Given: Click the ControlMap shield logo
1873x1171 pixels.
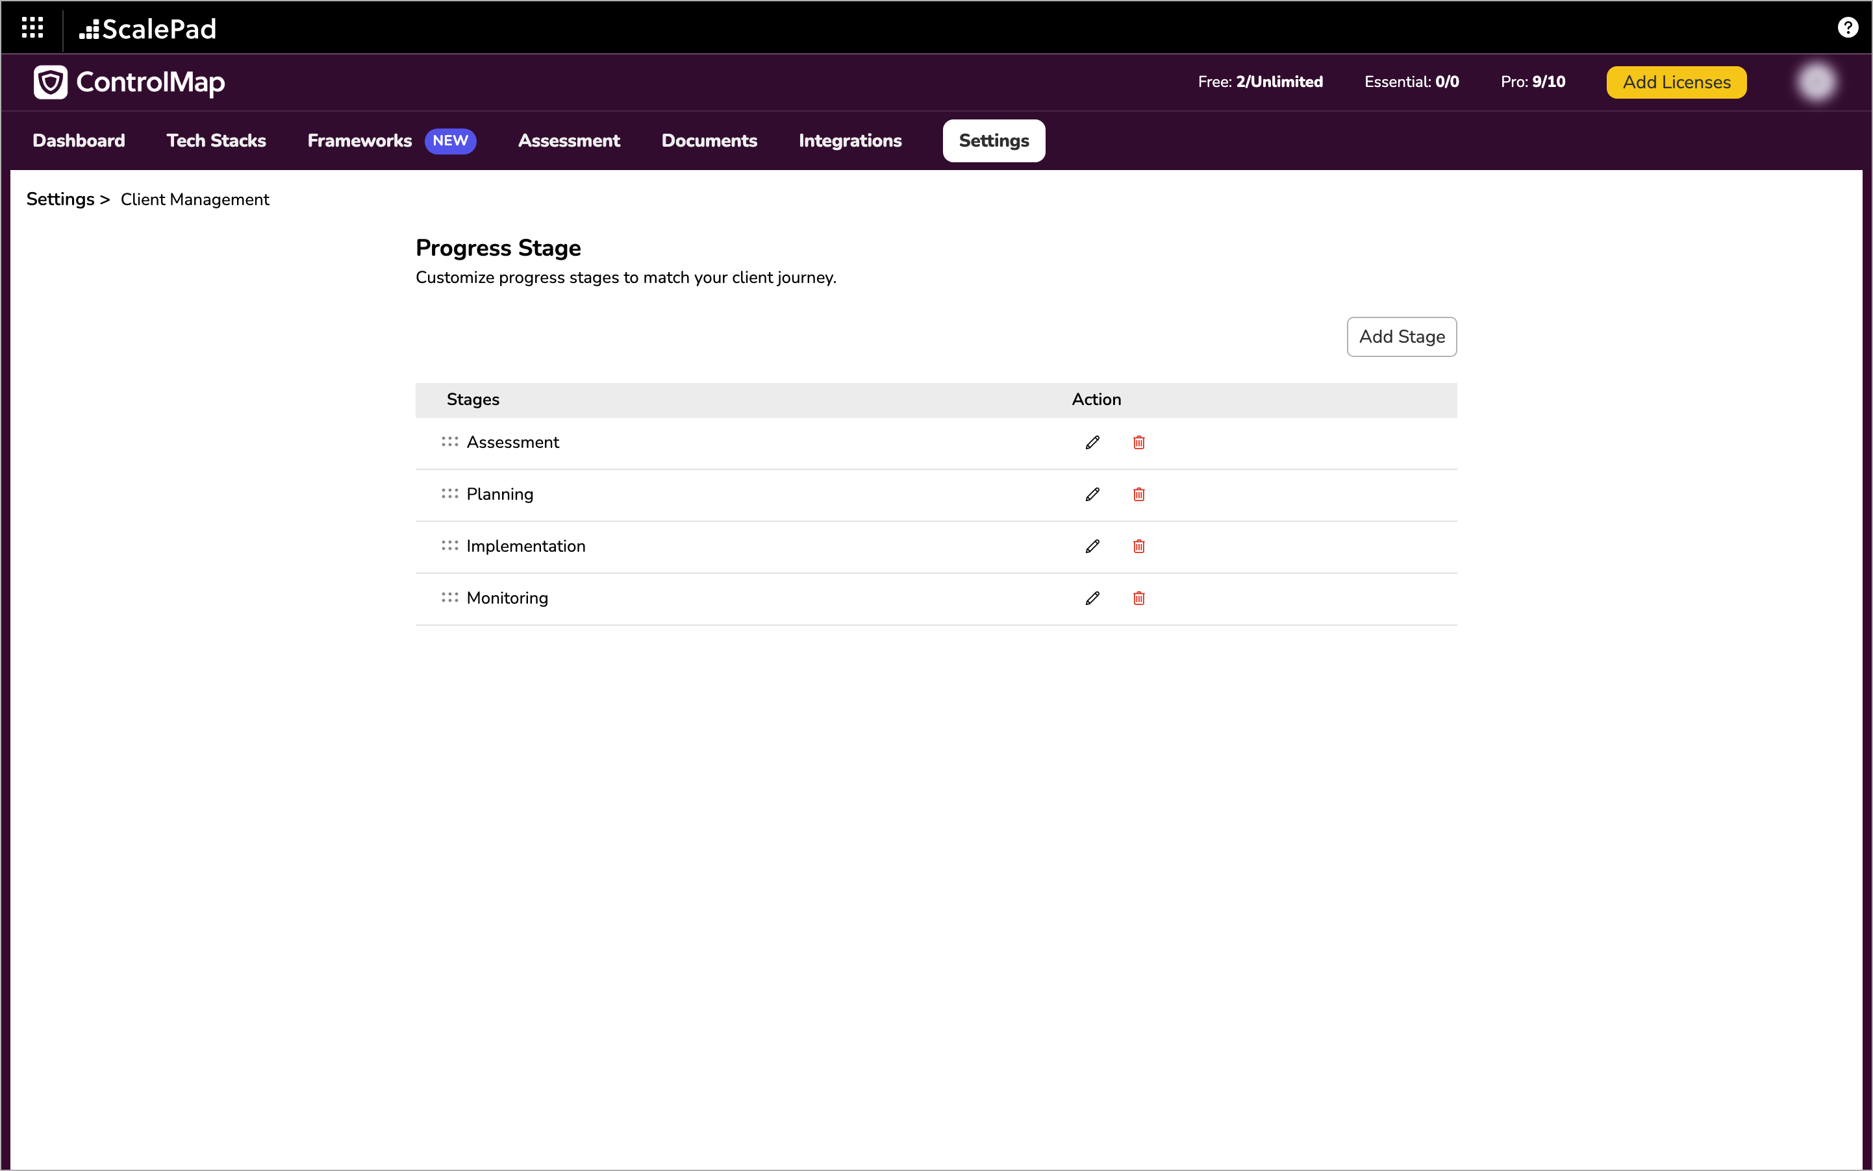Looking at the screenshot, I should (51, 82).
